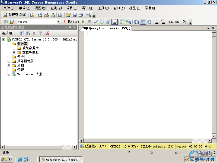Click the SQL Server Compact Query icon

(60, 15)
